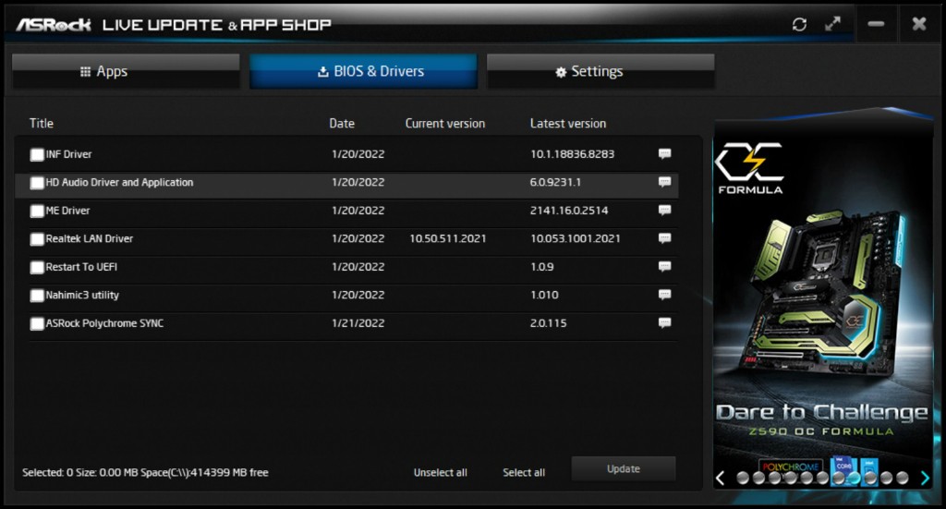
Task: Tick the Nahimic3 utility checkbox
Action: [37, 296]
